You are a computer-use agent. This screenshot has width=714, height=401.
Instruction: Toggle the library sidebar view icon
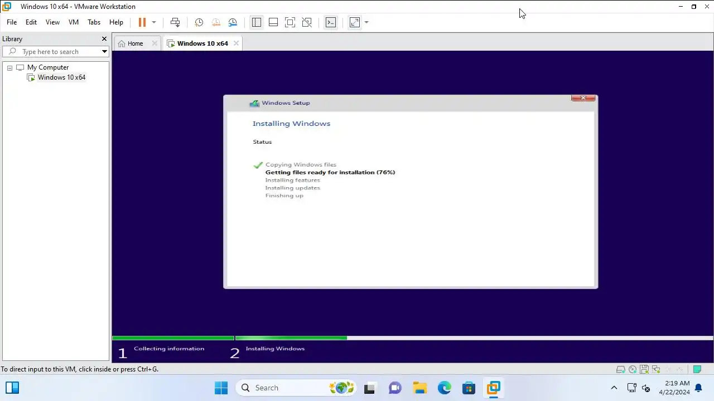(x=257, y=22)
